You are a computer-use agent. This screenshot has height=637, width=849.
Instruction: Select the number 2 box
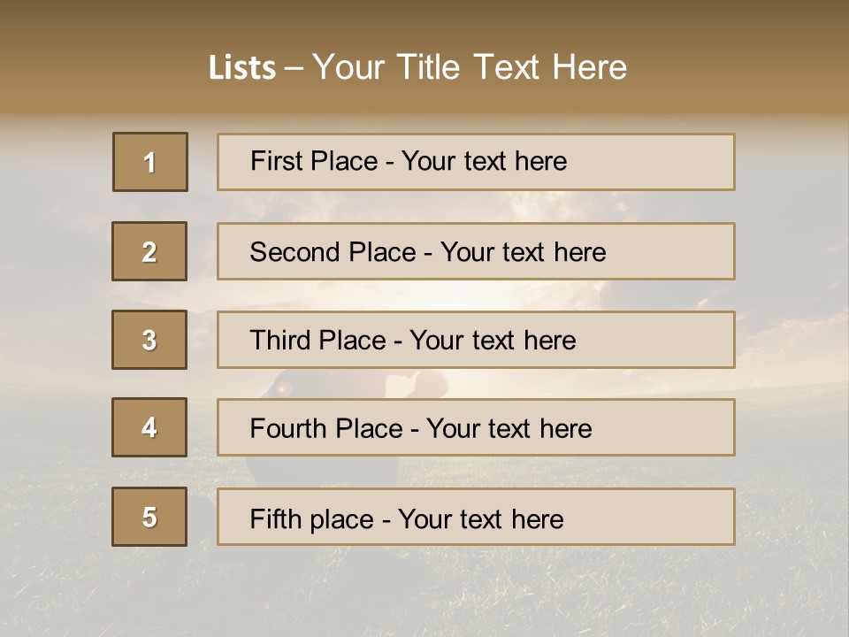tap(149, 251)
